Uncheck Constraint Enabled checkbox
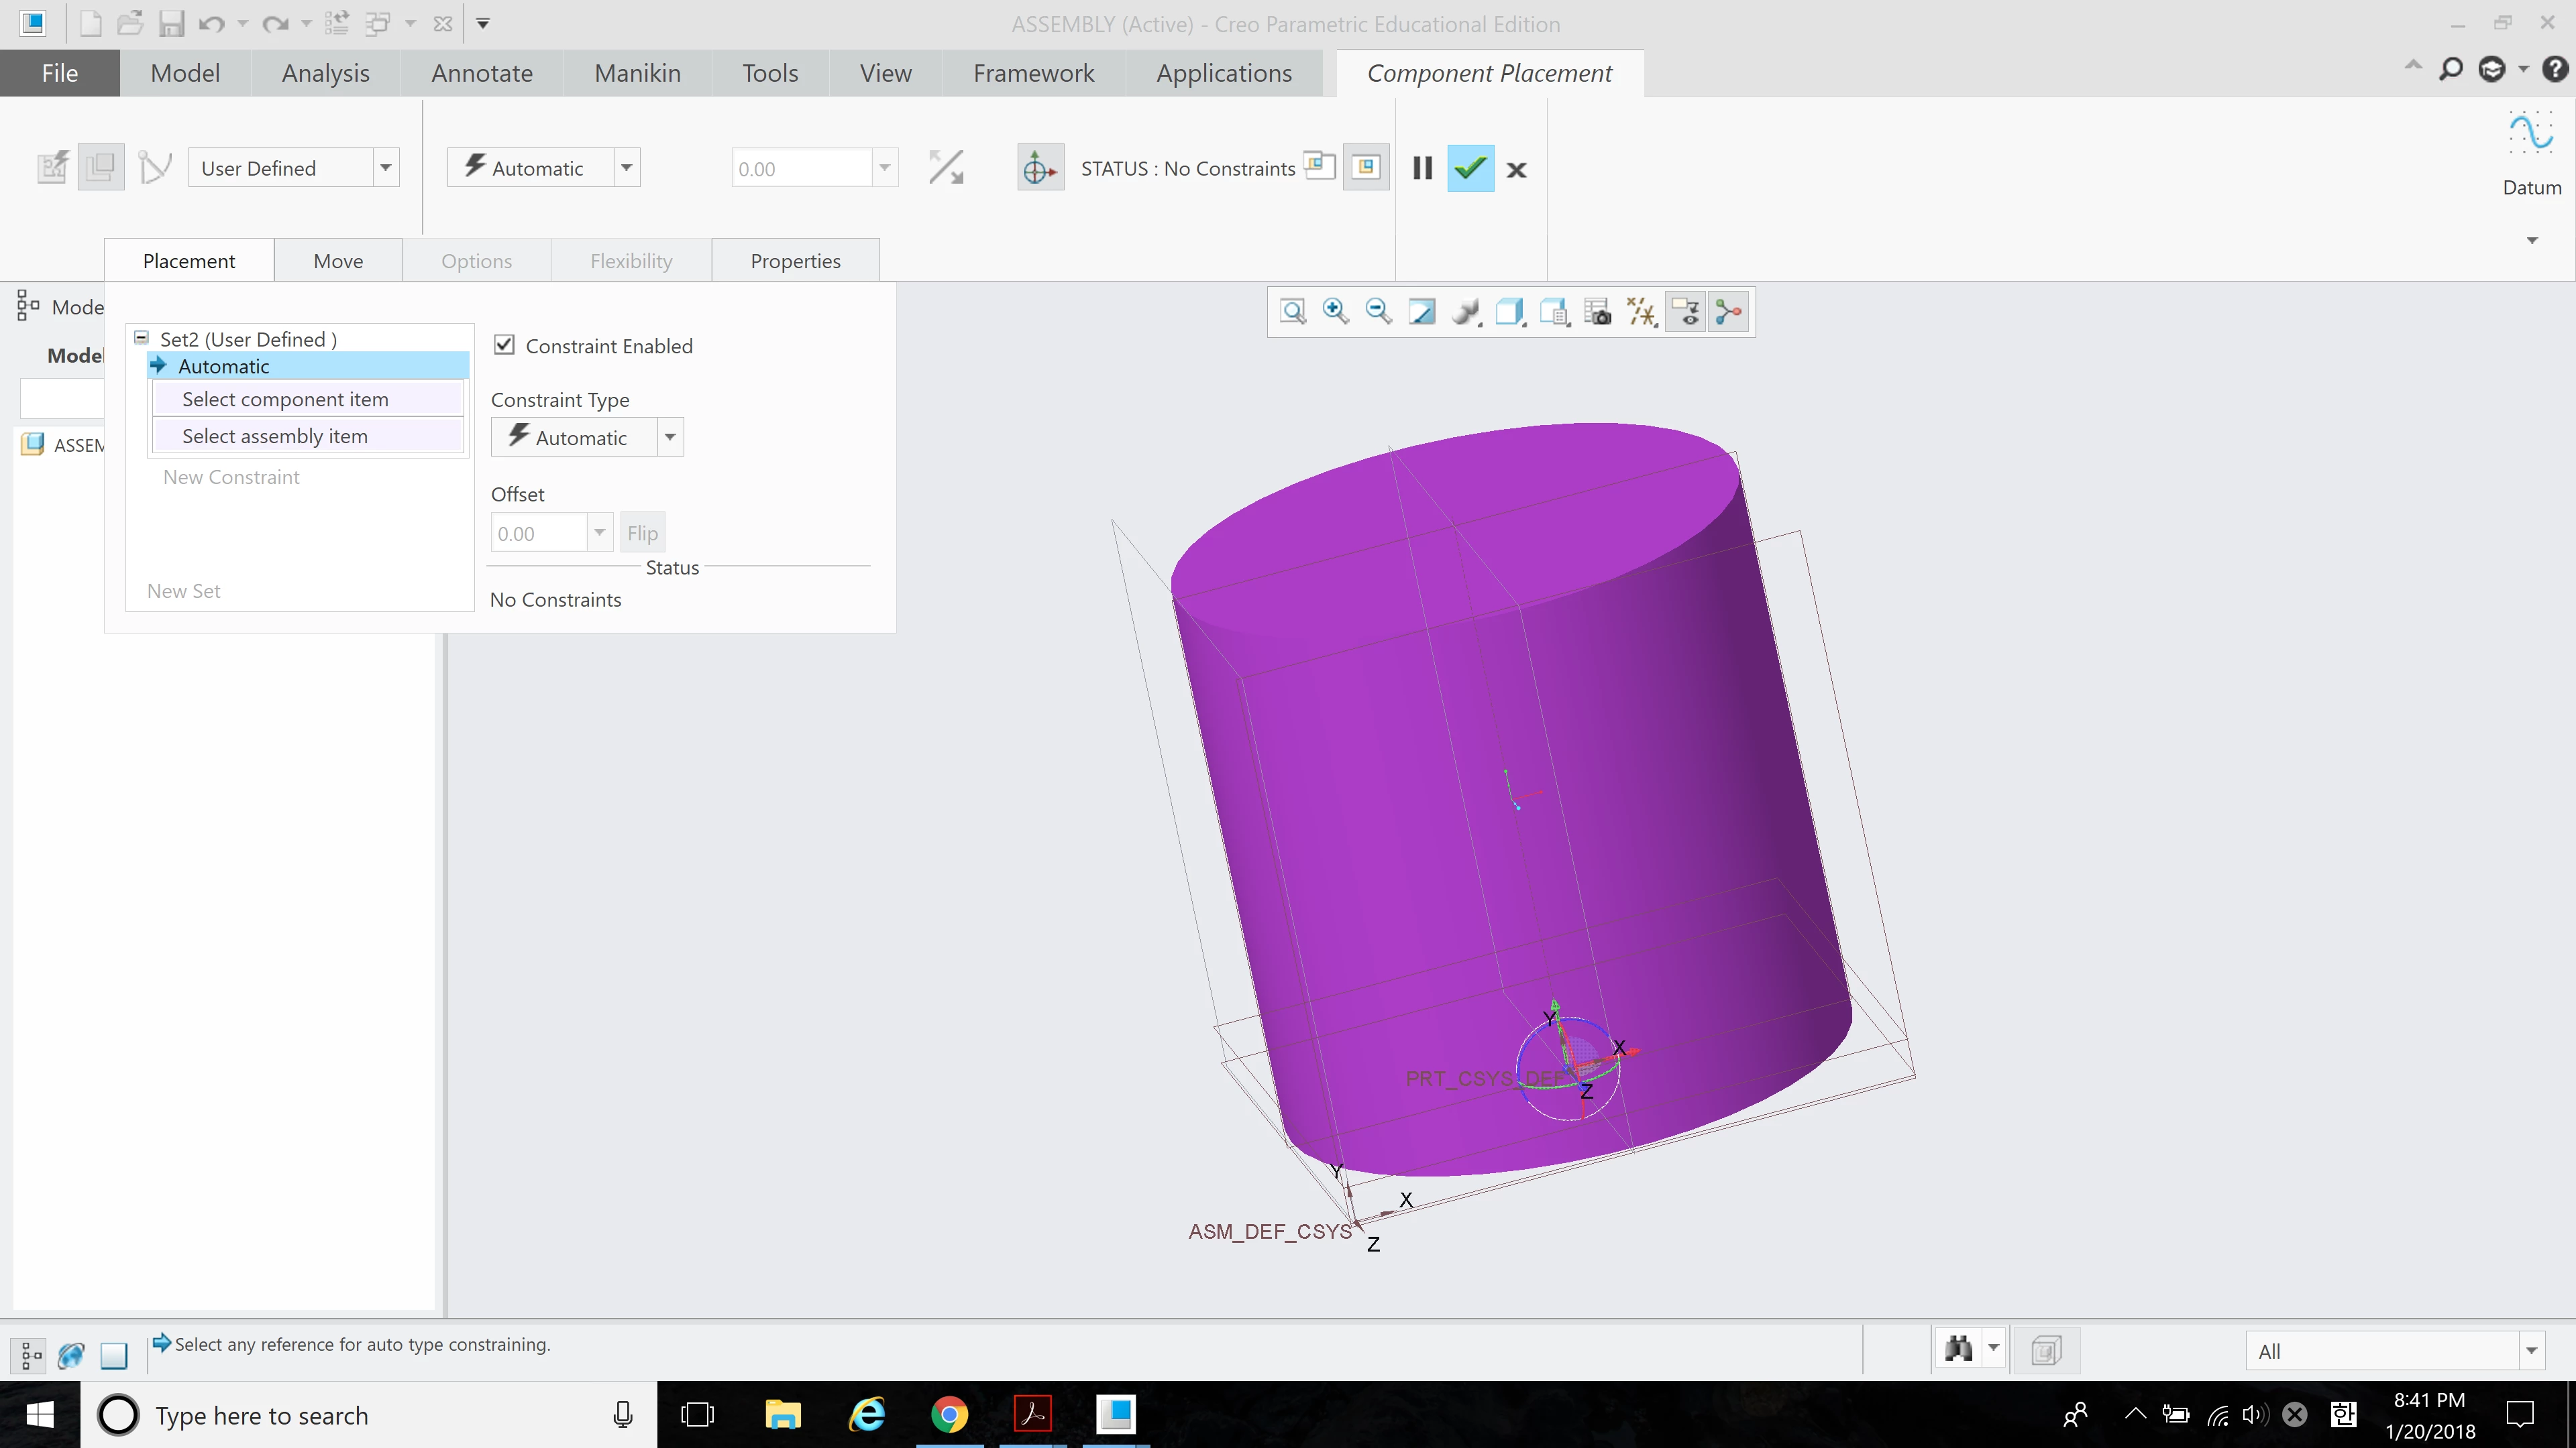 pyautogui.click(x=505, y=346)
